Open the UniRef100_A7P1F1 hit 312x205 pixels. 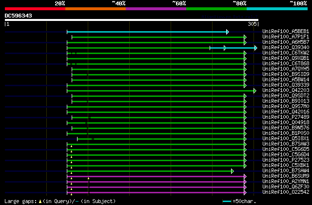coord(286,37)
